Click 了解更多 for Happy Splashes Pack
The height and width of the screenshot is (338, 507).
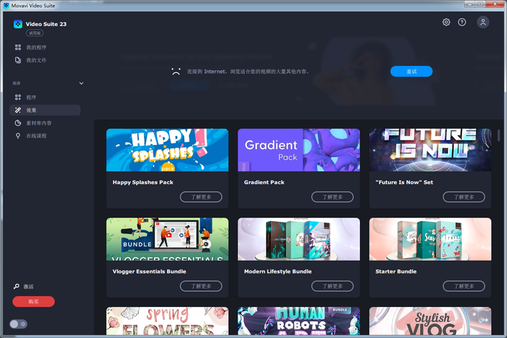click(201, 197)
